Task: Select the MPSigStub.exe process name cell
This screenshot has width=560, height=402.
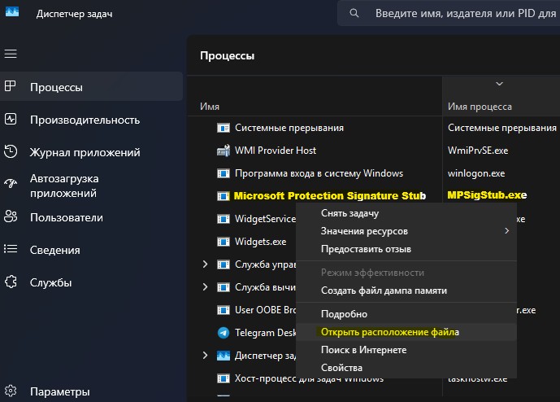Action: [487, 195]
